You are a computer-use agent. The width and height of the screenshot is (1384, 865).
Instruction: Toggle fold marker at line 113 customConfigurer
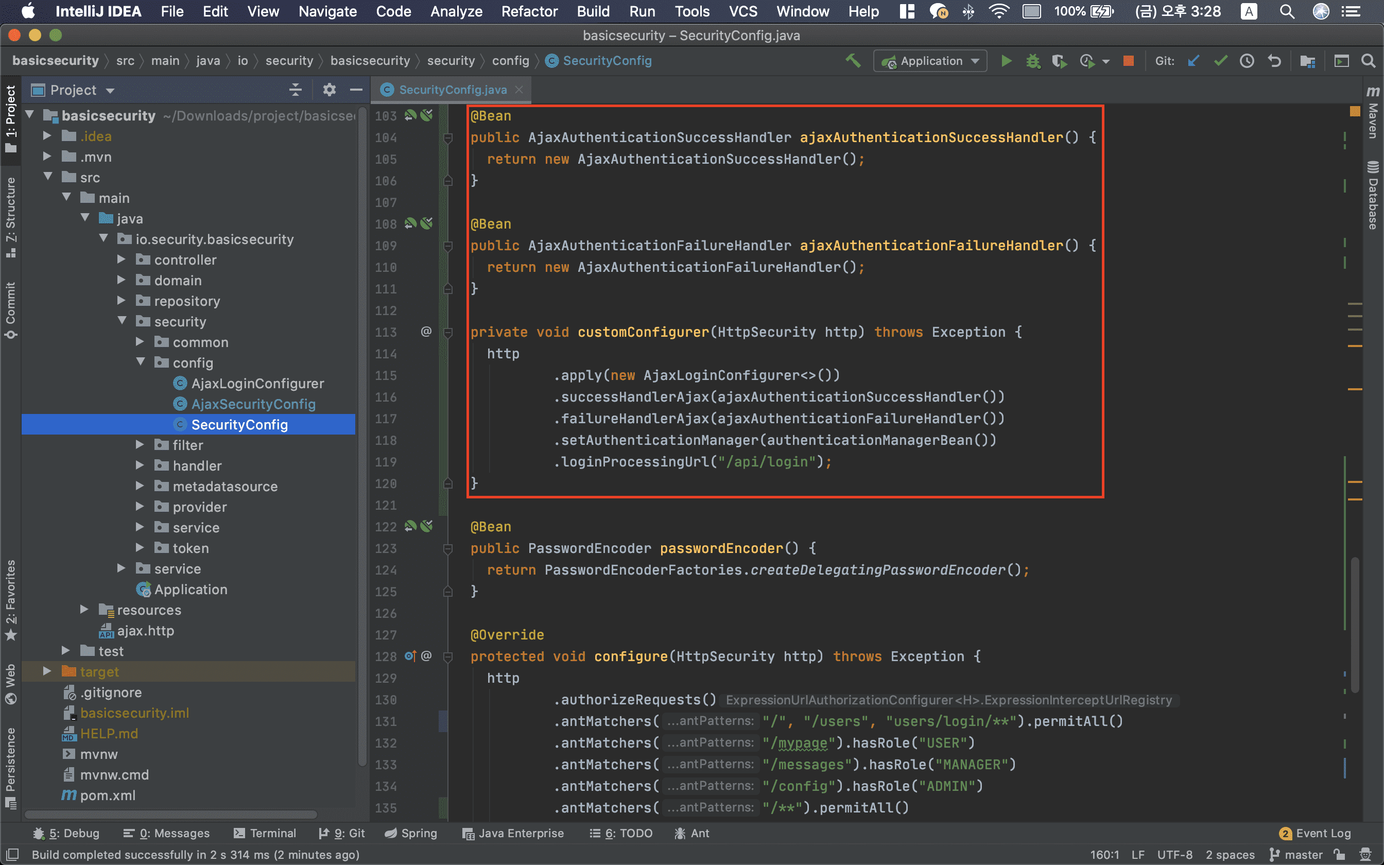448,333
